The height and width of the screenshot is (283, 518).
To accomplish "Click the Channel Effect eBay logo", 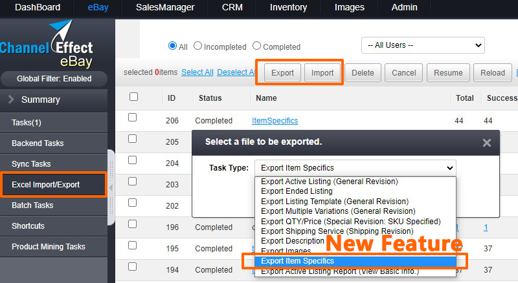I will pos(47,44).
